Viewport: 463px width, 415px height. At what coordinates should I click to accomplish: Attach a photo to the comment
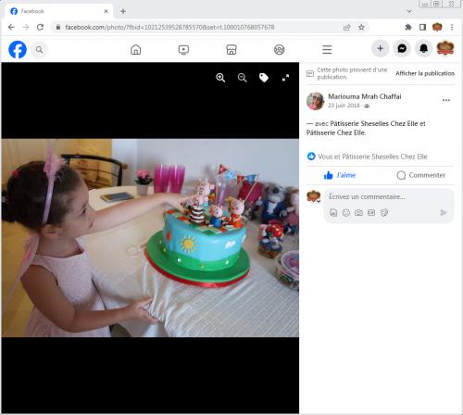tap(358, 213)
